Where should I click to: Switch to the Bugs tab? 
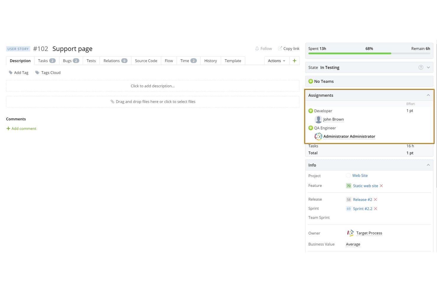pos(71,61)
